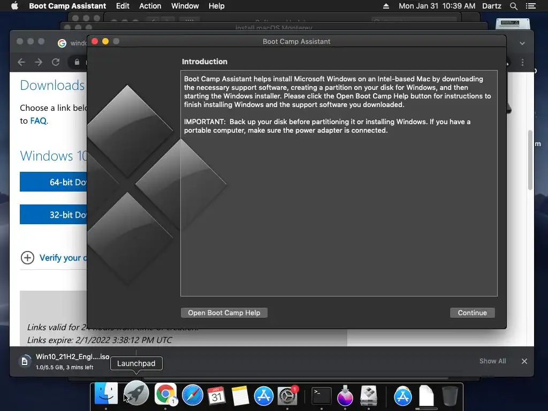Click the "Links expire: 2/1/2022" text
This screenshot has height=411, width=548.
coord(99,340)
